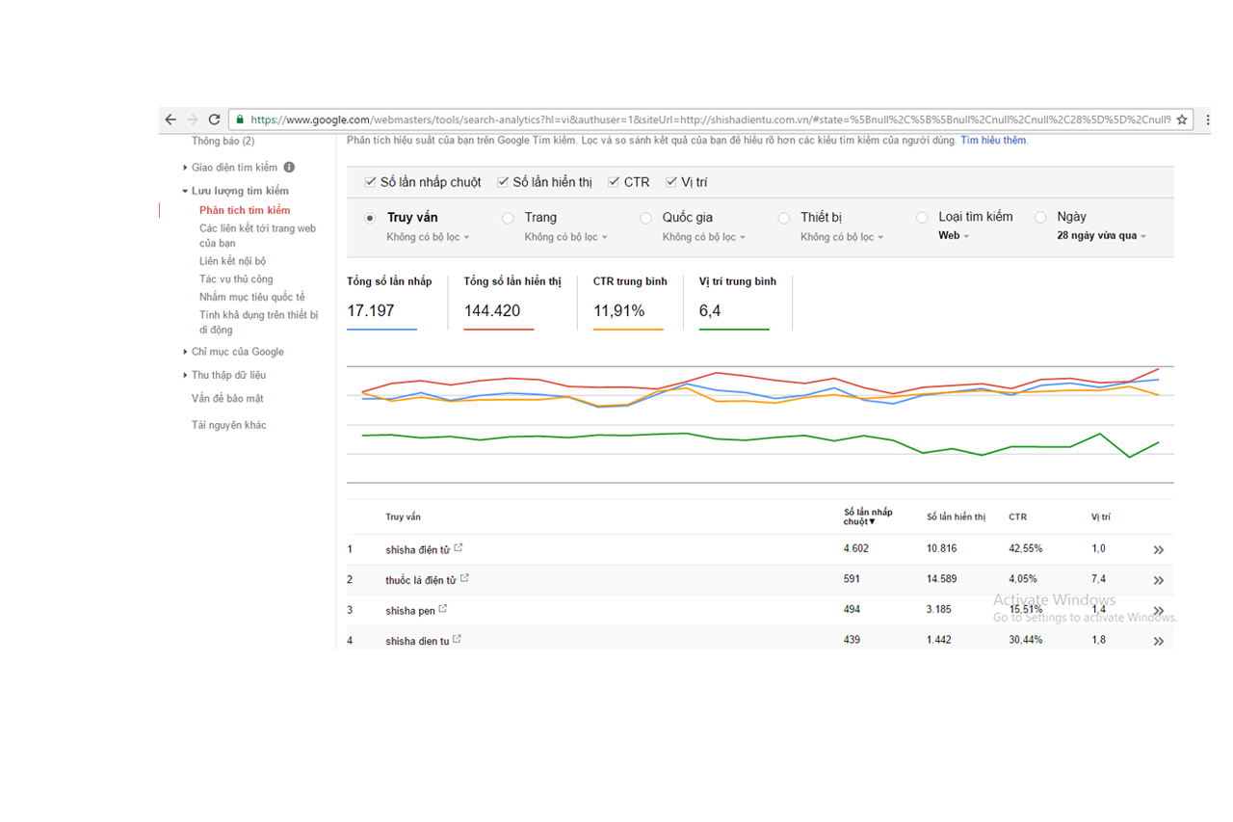Uncheck the 'Số lần nhấp chuột' checkbox
Viewport: 1233px width, 822px height.
[370, 182]
